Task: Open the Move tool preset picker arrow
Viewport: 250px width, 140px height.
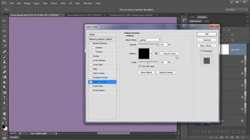Action: tap(11, 10)
